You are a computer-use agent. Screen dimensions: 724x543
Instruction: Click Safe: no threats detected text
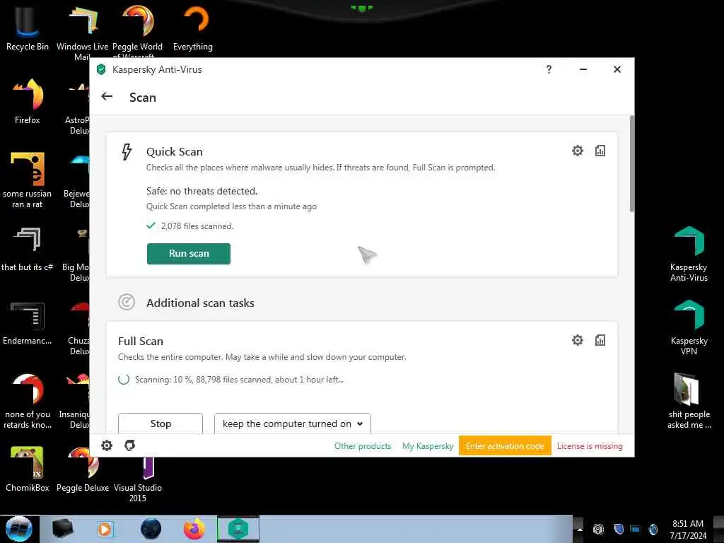point(202,191)
